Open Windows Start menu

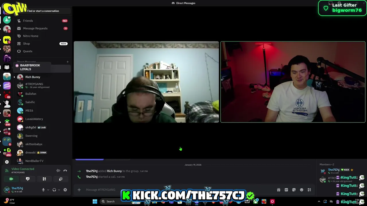(95, 201)
